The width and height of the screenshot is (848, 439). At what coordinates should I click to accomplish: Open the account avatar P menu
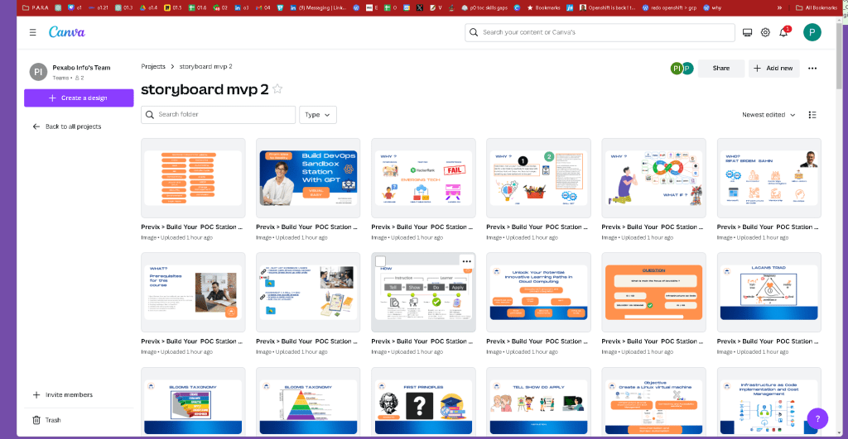[x=812, y=32]
